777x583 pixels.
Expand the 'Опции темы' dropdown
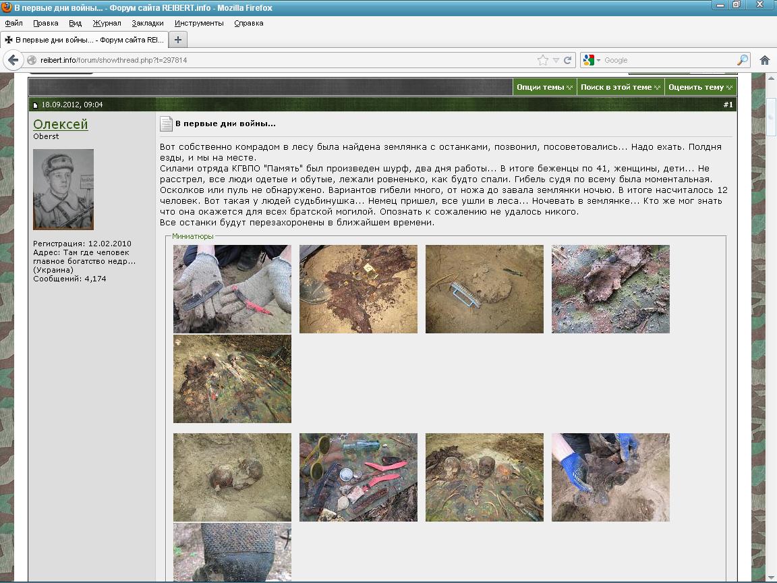tap(544, 87)
